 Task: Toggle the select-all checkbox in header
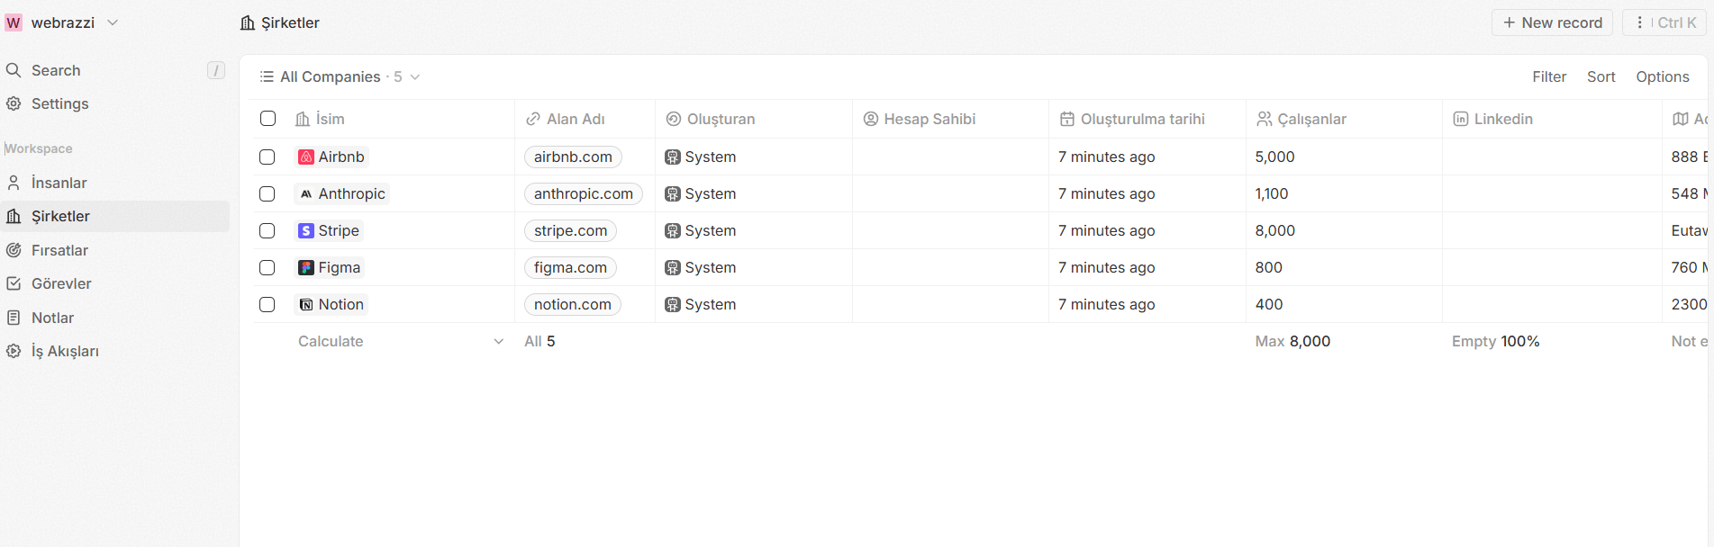[x=268, y=119]
